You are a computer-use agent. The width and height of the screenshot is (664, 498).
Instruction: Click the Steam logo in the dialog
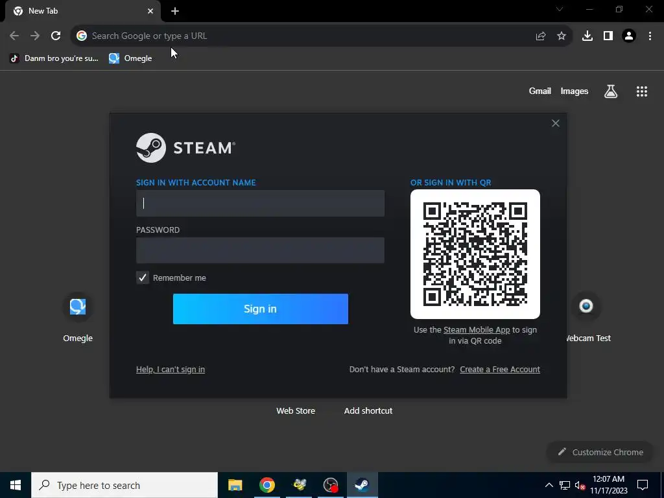[x=185, y=148]
